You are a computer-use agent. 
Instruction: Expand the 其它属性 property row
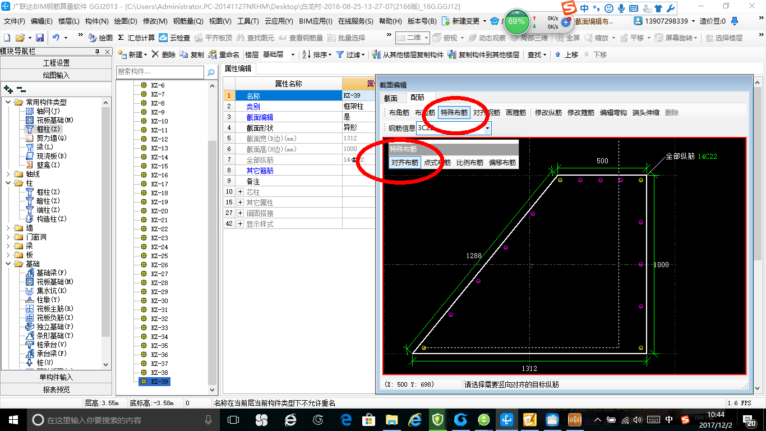tap(241, 203)
